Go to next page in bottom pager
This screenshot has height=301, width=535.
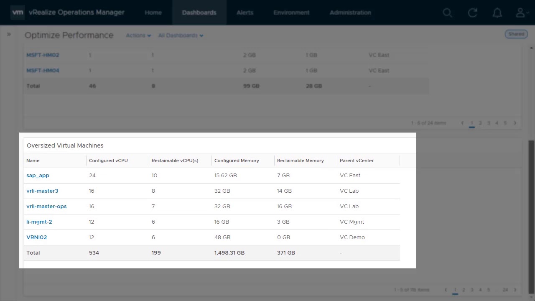click(x=515, y=290)
